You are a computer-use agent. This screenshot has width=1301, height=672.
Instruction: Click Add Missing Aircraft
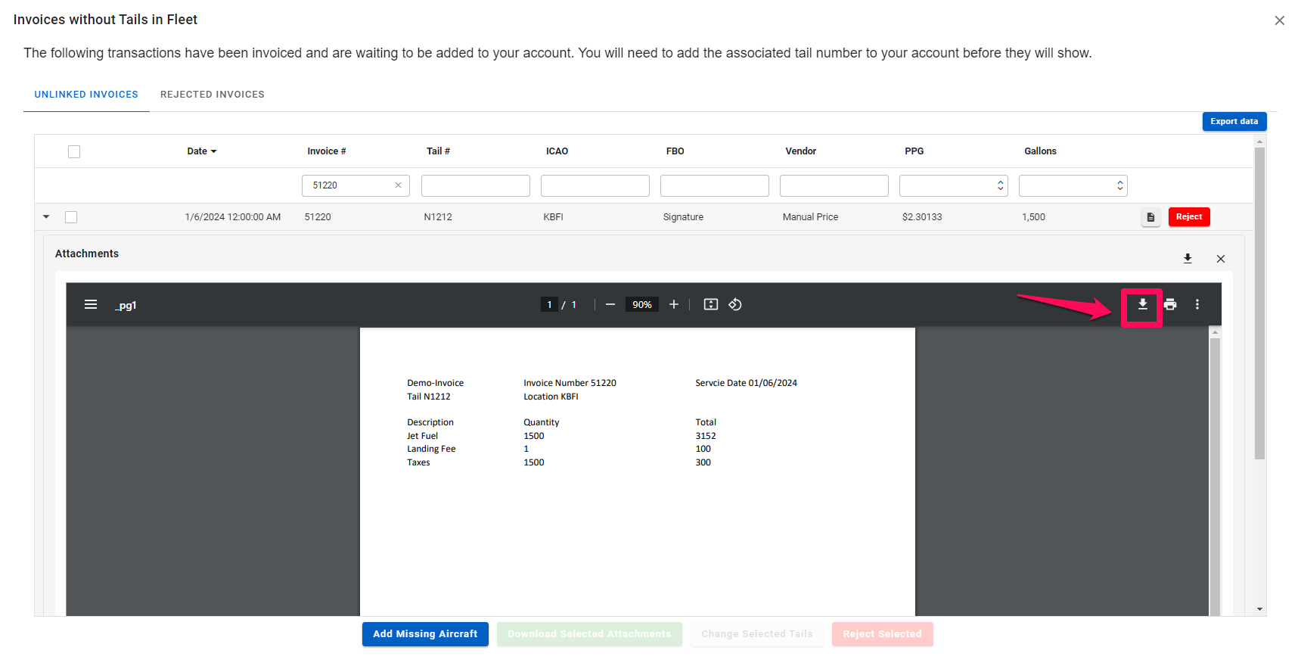tap(425, 634)
